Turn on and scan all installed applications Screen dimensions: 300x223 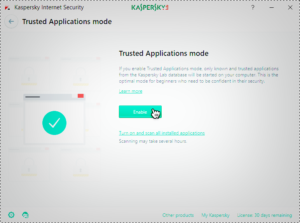click(162, 133)
